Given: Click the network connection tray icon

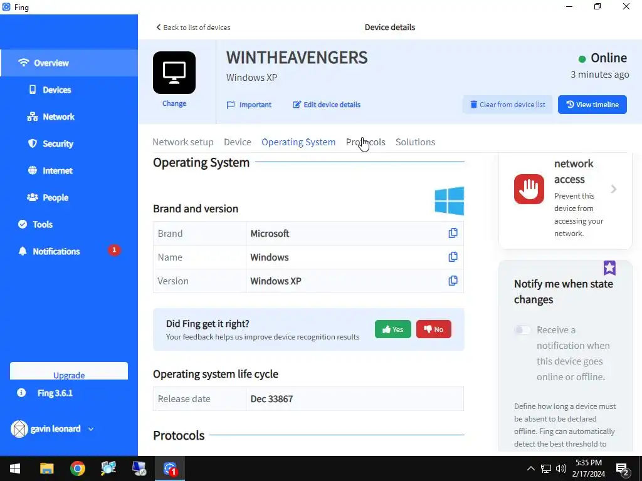Looking at the screenshot, I should click(x=546, y=468).
